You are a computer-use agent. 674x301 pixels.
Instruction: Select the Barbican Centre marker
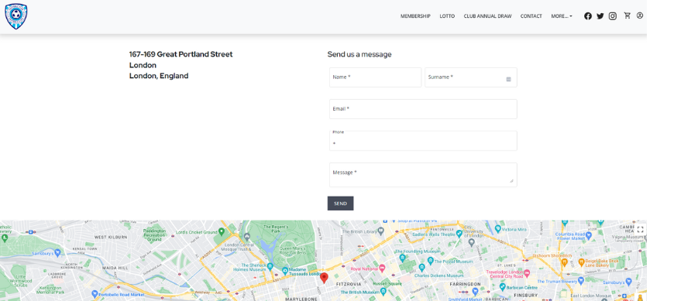pos(503,287)
